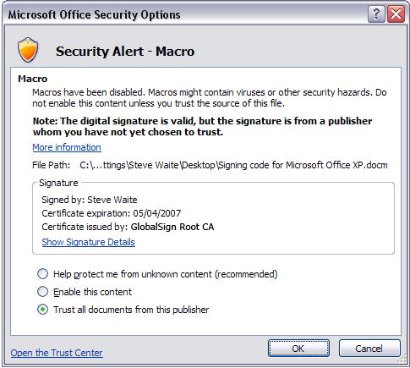The width and height of the screenshot is (410, 368).
Task: Click the Microsoft Office Security Options title bar
Action: pos(186,14)
